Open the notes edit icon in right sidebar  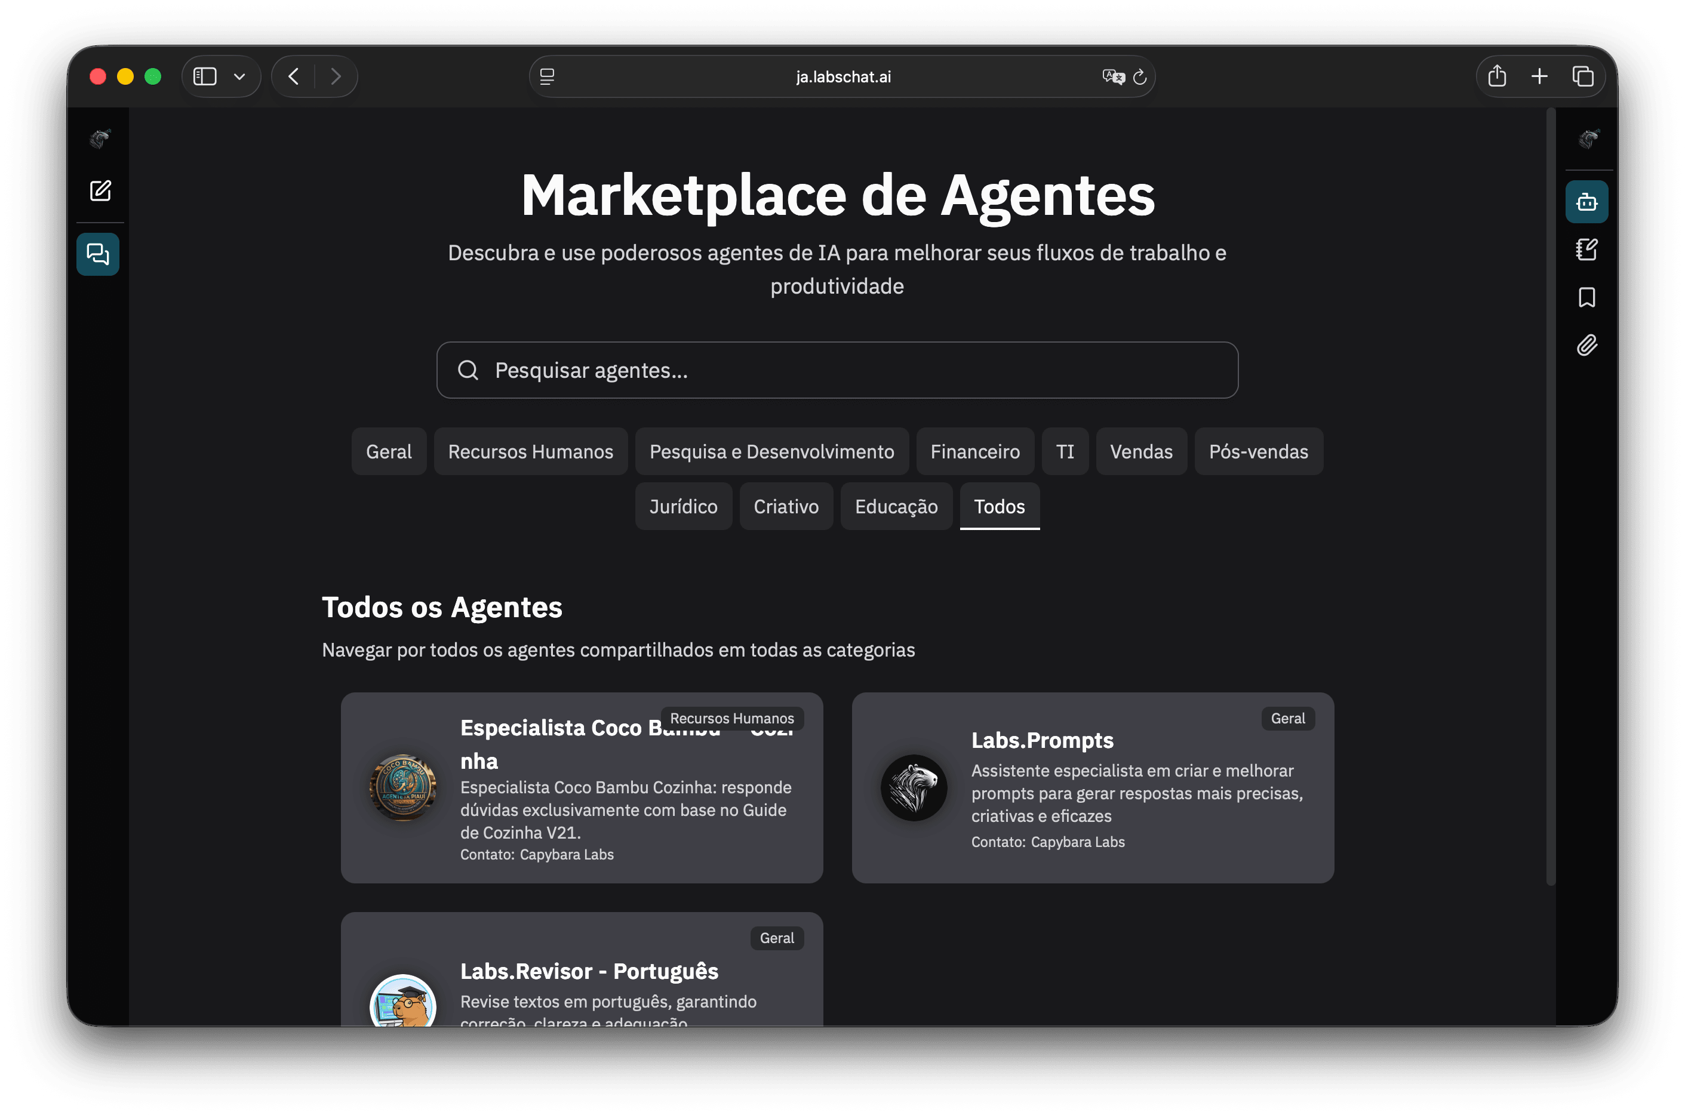tap(1586, 250)
